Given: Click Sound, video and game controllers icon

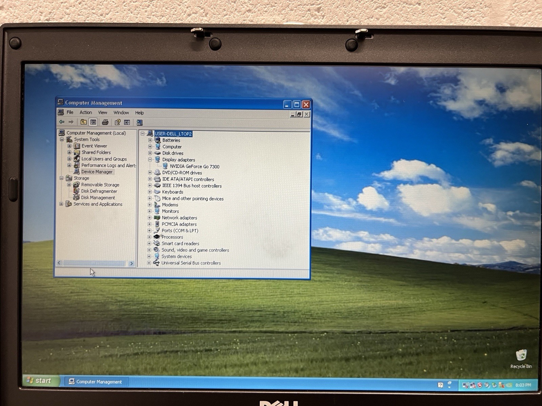Looking at the screenshot, I should pos(157,250).
